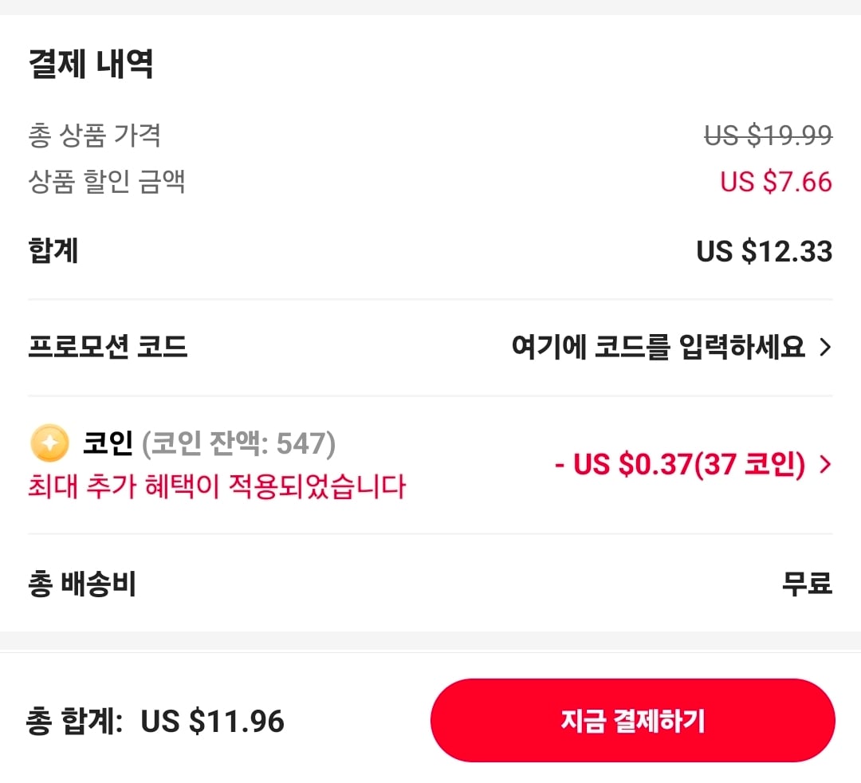Screen dimensions: 861x783
Task: Click the 총 배송비 shipping label
Action: coord(82,584)
